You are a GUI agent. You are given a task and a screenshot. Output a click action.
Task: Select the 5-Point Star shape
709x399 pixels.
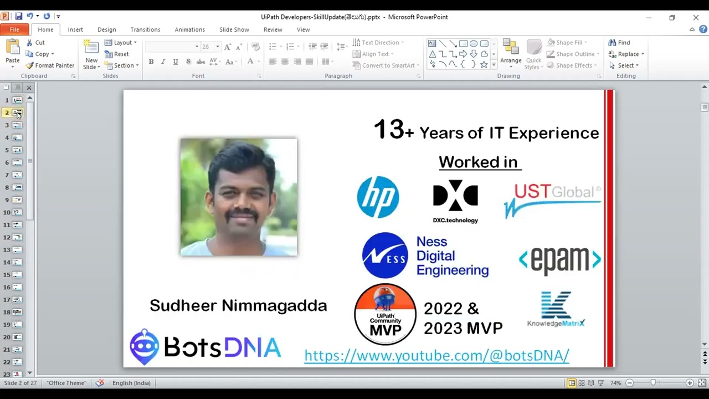pyautogui.click(x=484, y=64)
